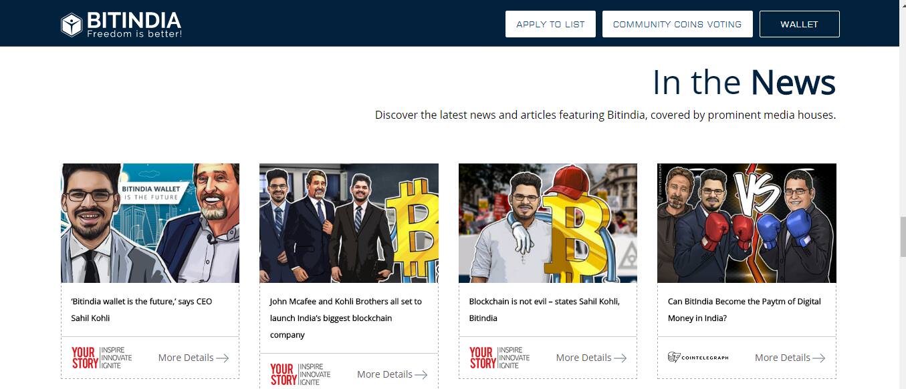Click headline about John Mcafee and Kohli Brothers
The image size is (906, 389).
[346, 318]
